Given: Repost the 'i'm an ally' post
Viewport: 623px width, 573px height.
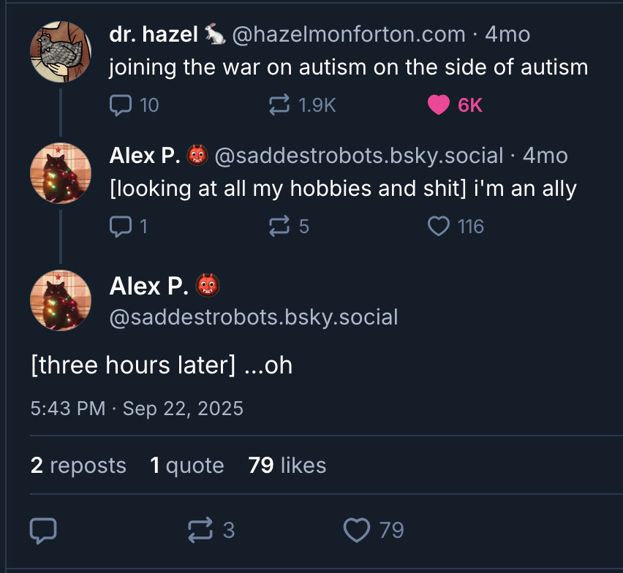Looking at the screenshot, I should point(279,227).
